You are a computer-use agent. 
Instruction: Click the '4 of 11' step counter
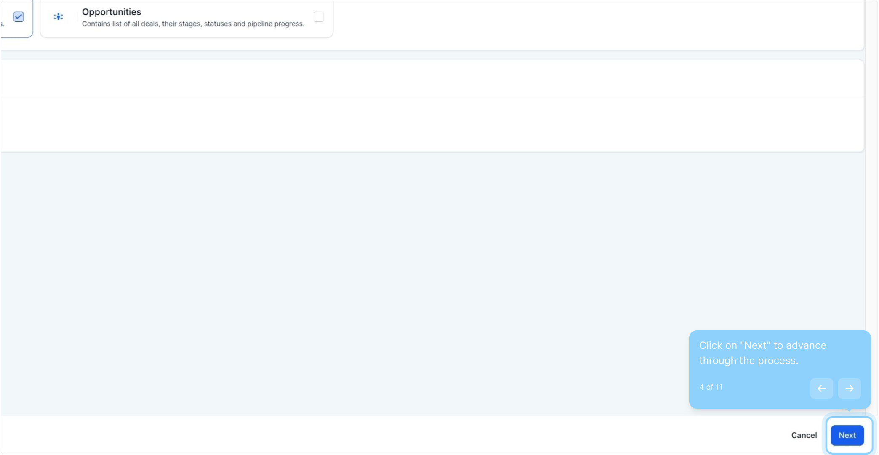point(711,387)
